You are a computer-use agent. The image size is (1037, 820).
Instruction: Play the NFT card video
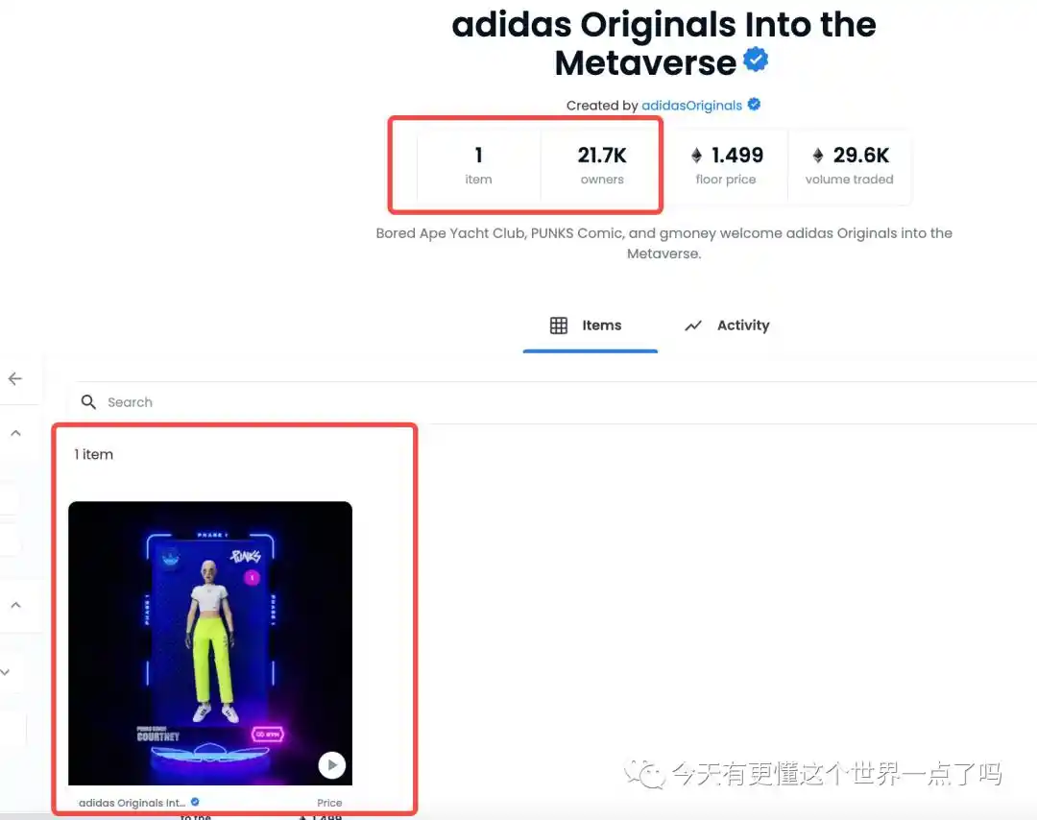tap(332, 765)
